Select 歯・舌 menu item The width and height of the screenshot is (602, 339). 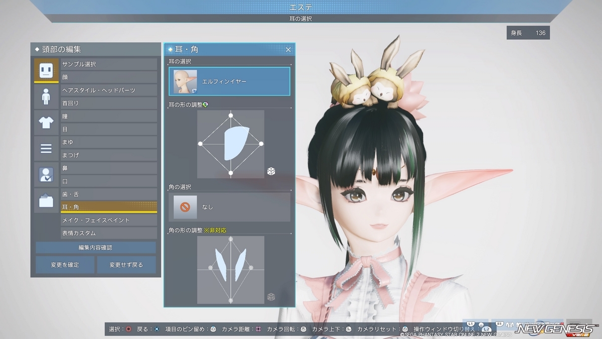click(x=109, y=194)
